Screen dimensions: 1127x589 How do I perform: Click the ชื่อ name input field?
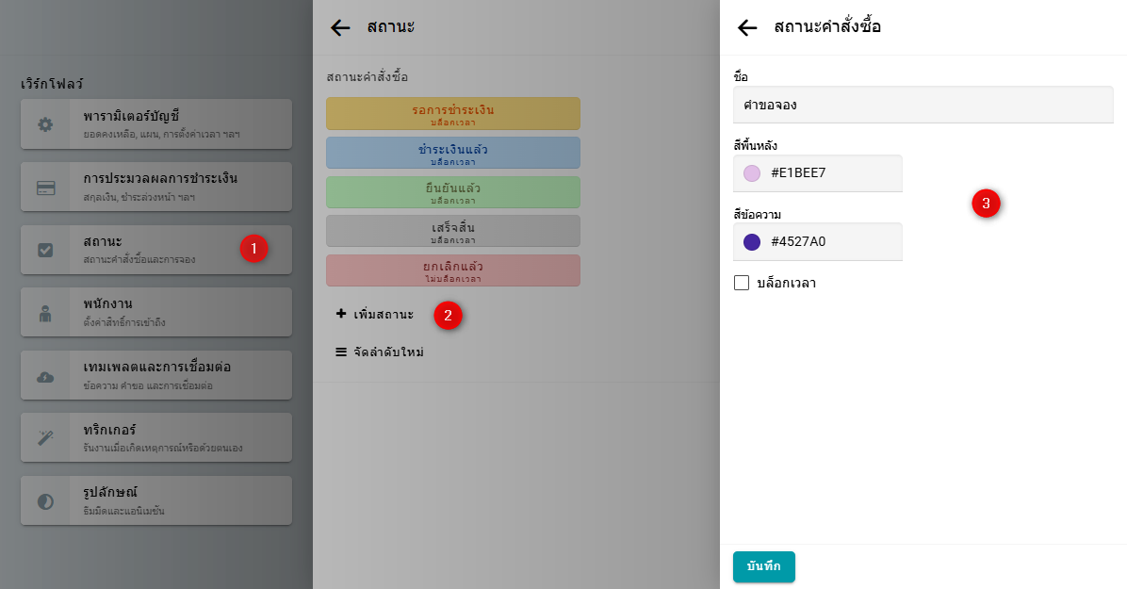pos(923,105)
